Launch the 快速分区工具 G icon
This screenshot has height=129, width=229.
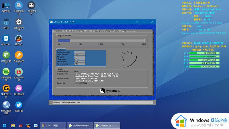point(6,91)
